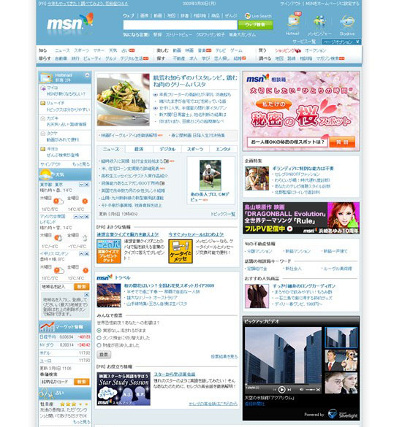Image resolution: width=402 pixels, height=427 pixels.
Task: Mute the video player speaker
Action: (x=302, y=390)
